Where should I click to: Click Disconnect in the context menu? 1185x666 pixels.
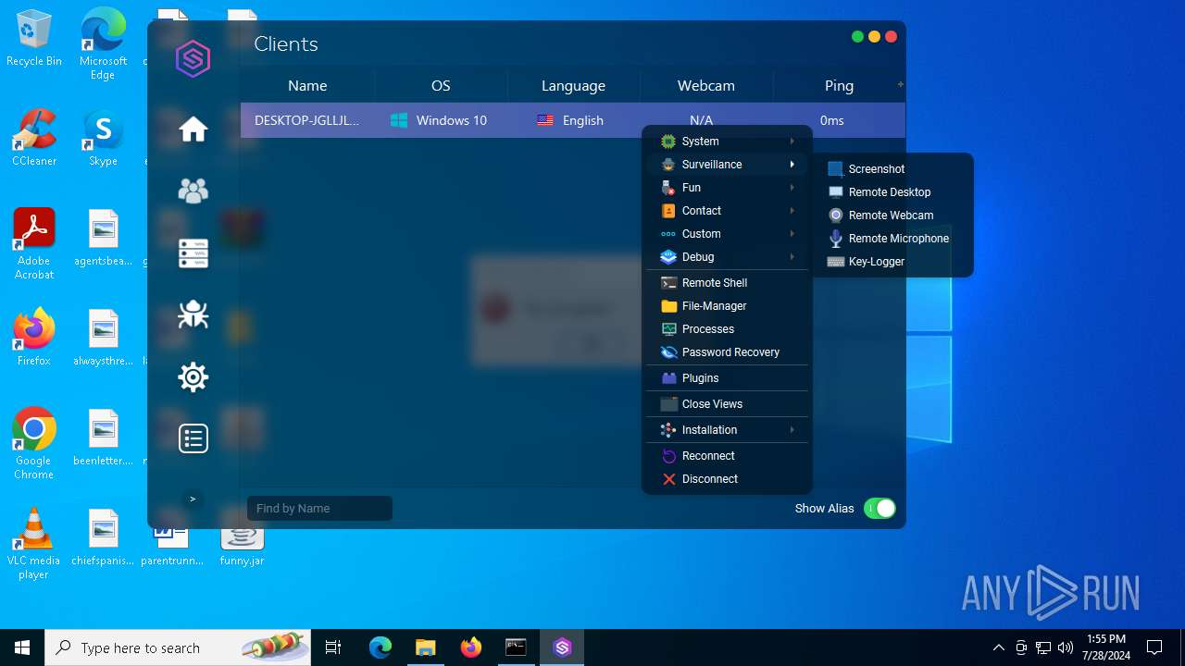click(727, 479)
